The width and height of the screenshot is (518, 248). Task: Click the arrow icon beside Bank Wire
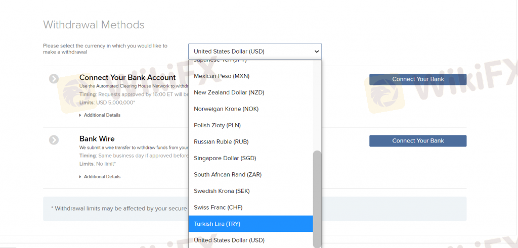[54, 139]
